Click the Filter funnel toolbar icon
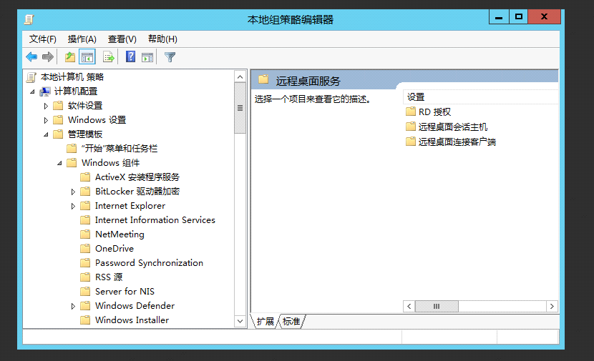This screenshot has height=361, width=594. point(170,57)
